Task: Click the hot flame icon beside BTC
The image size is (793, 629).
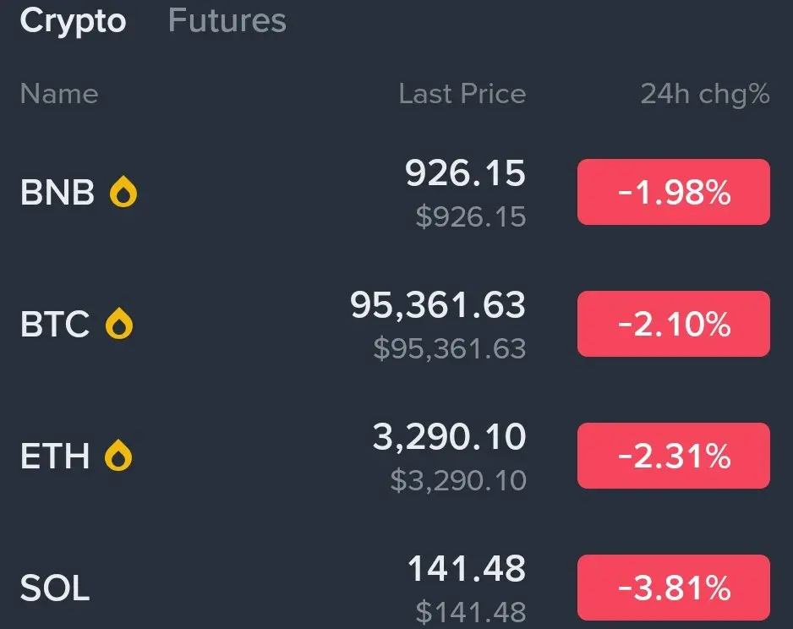Action: tap(119, 324)
